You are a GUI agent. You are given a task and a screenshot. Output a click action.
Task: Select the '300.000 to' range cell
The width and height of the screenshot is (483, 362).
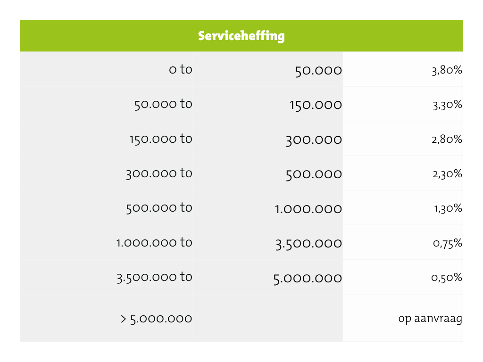(x=159, y=173)
